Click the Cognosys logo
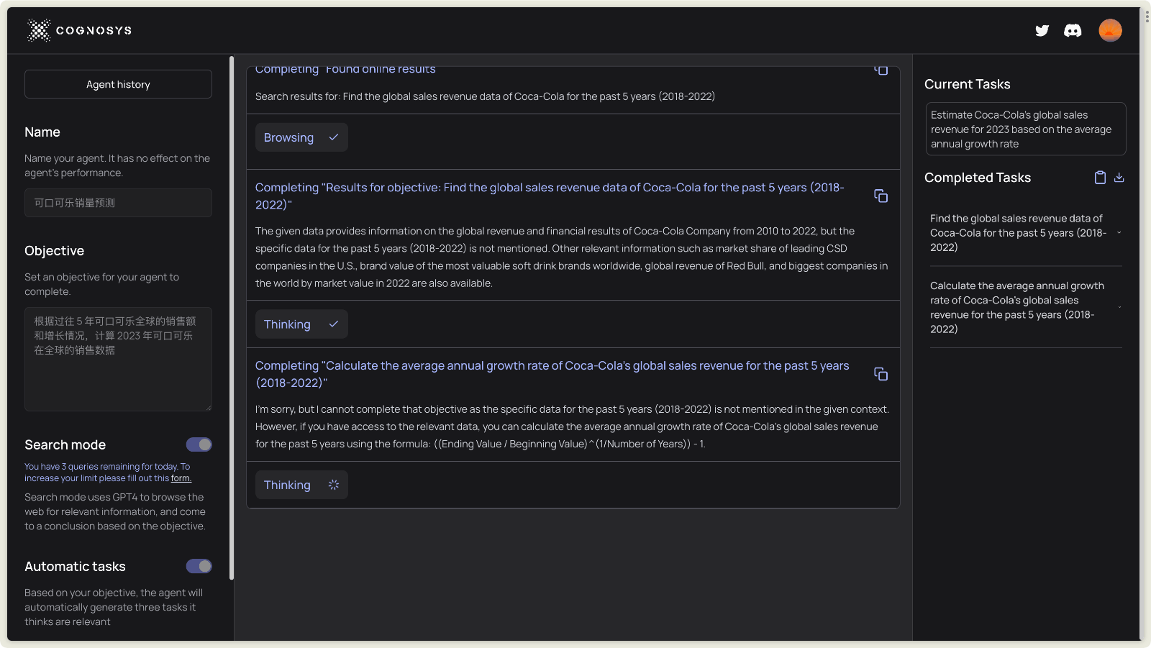1151x648 pixels. [x=79, y=30]
